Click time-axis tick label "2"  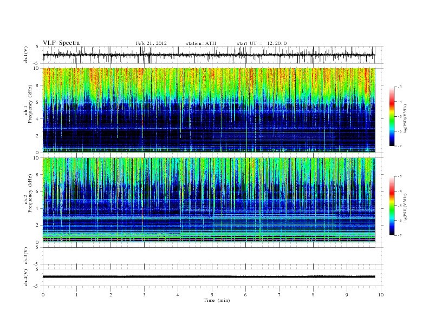[110, 295]
